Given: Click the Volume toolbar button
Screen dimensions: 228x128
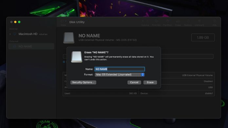Looking at the screenshot, I should (145, 23).
